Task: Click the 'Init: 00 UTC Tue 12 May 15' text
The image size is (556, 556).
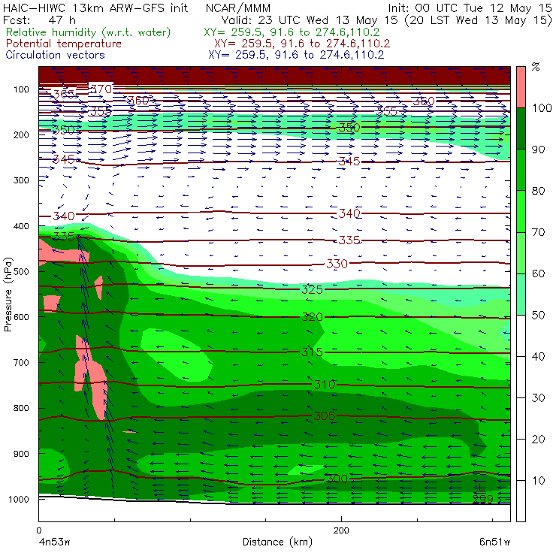Action: (470, 8)
